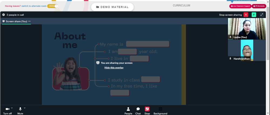Image resolution: width=270 pixels, height=115 pixels.
Task: Open call settings gear icon
Action: pos(4,15)
